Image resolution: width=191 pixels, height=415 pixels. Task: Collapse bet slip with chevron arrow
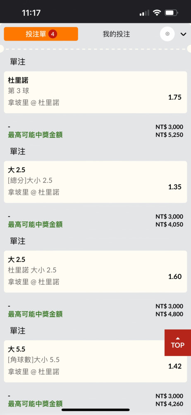[x=183, y=34]
